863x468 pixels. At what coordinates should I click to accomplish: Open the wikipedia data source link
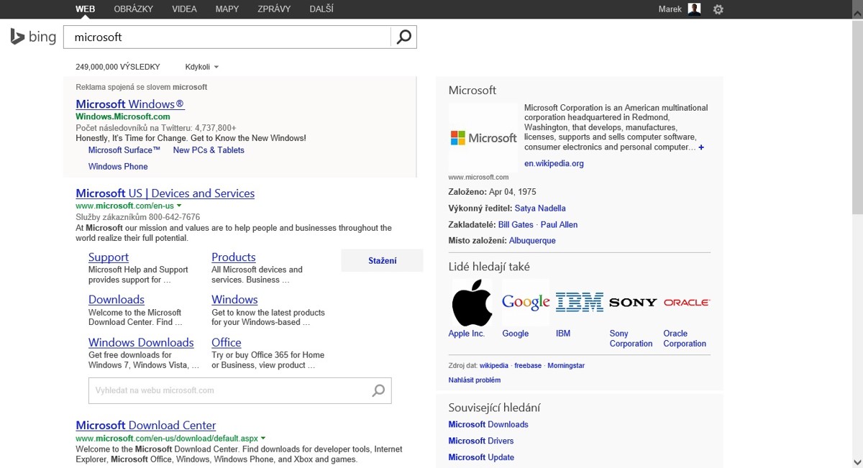(494, 366)
